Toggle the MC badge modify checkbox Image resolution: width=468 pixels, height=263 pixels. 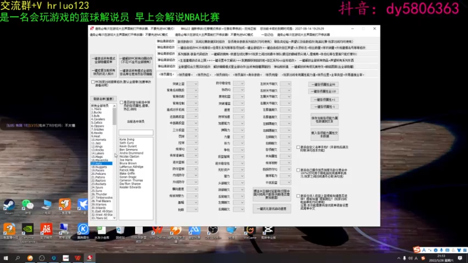click(93, 82)
